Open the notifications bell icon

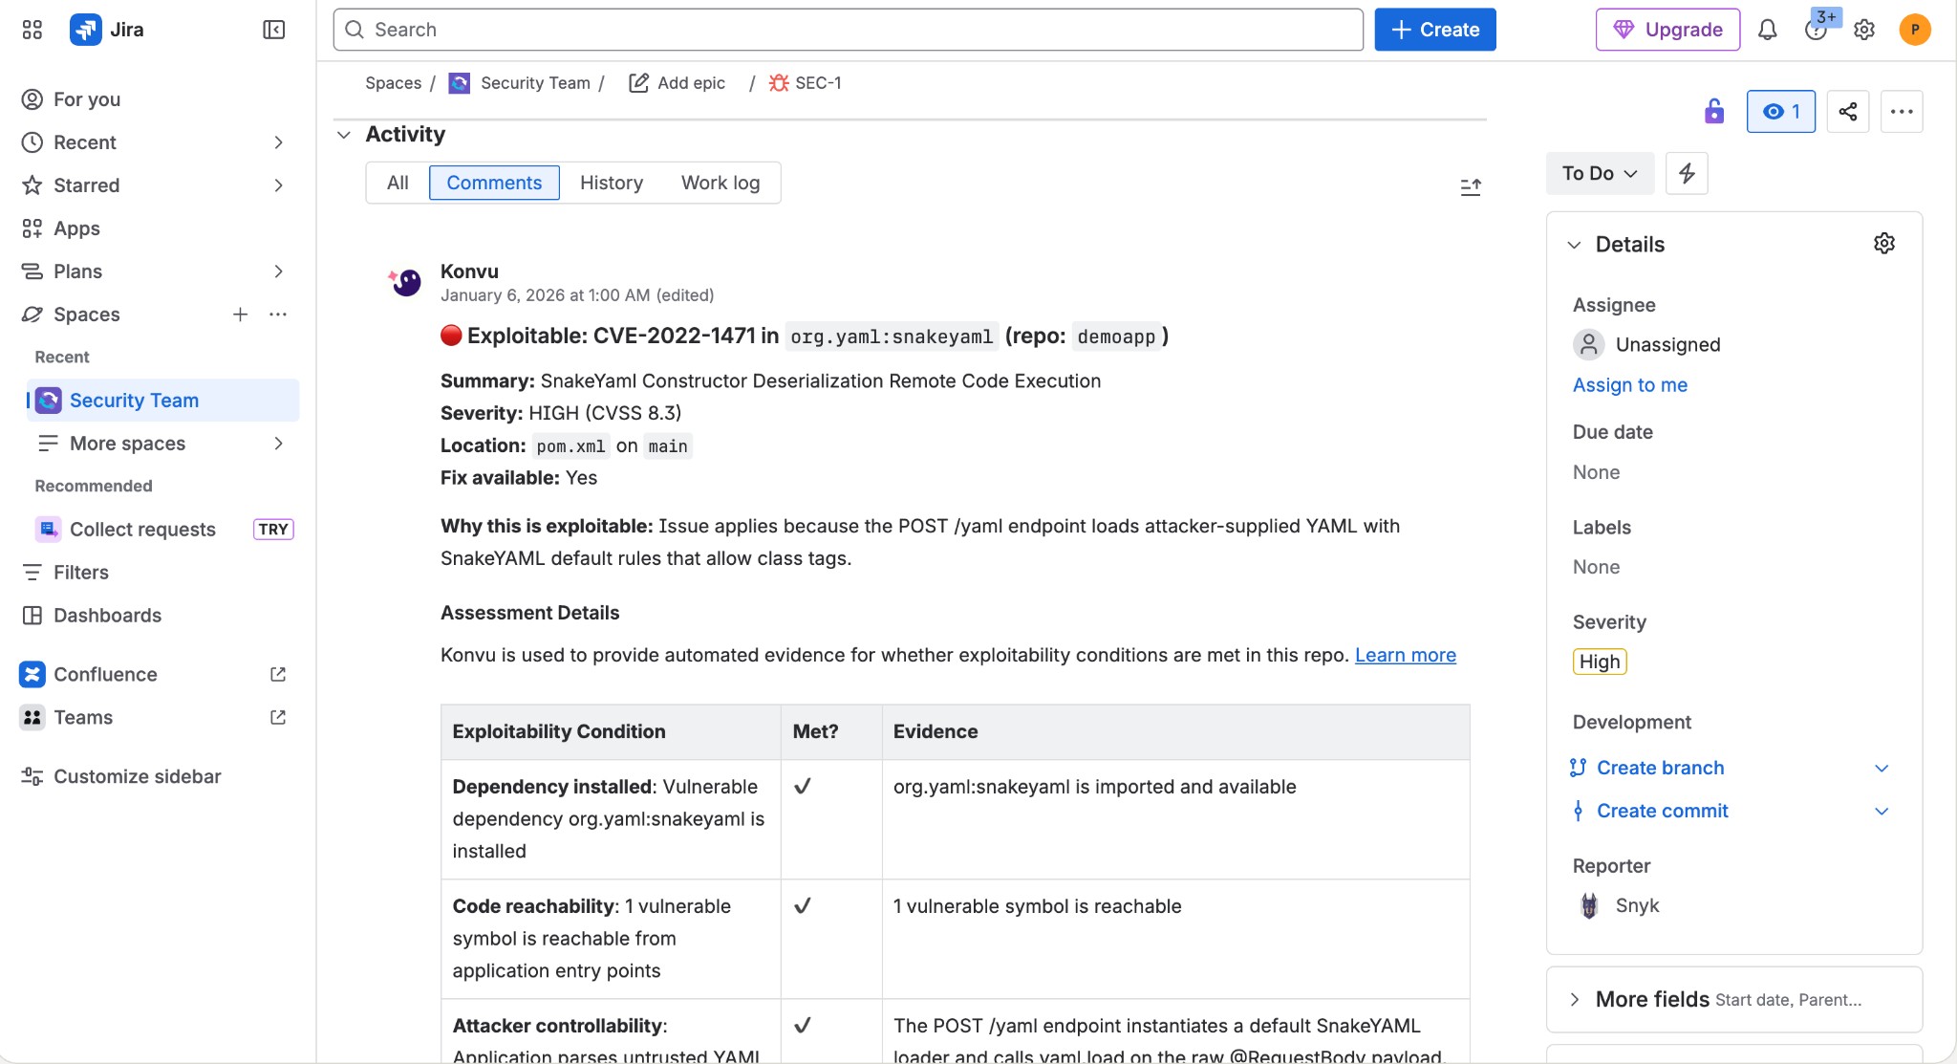[x=1767, y=30]
